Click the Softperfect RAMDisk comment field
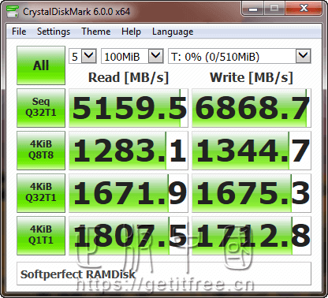 pyautogui.click(x=164, y=274)
